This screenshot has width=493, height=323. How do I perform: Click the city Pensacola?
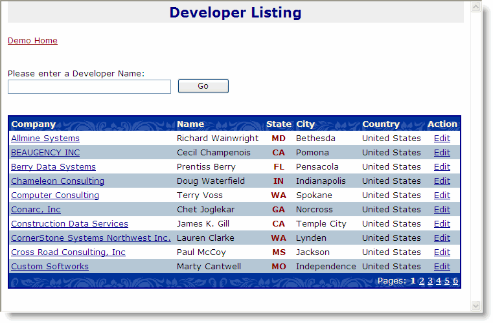[x=317, y=167]
